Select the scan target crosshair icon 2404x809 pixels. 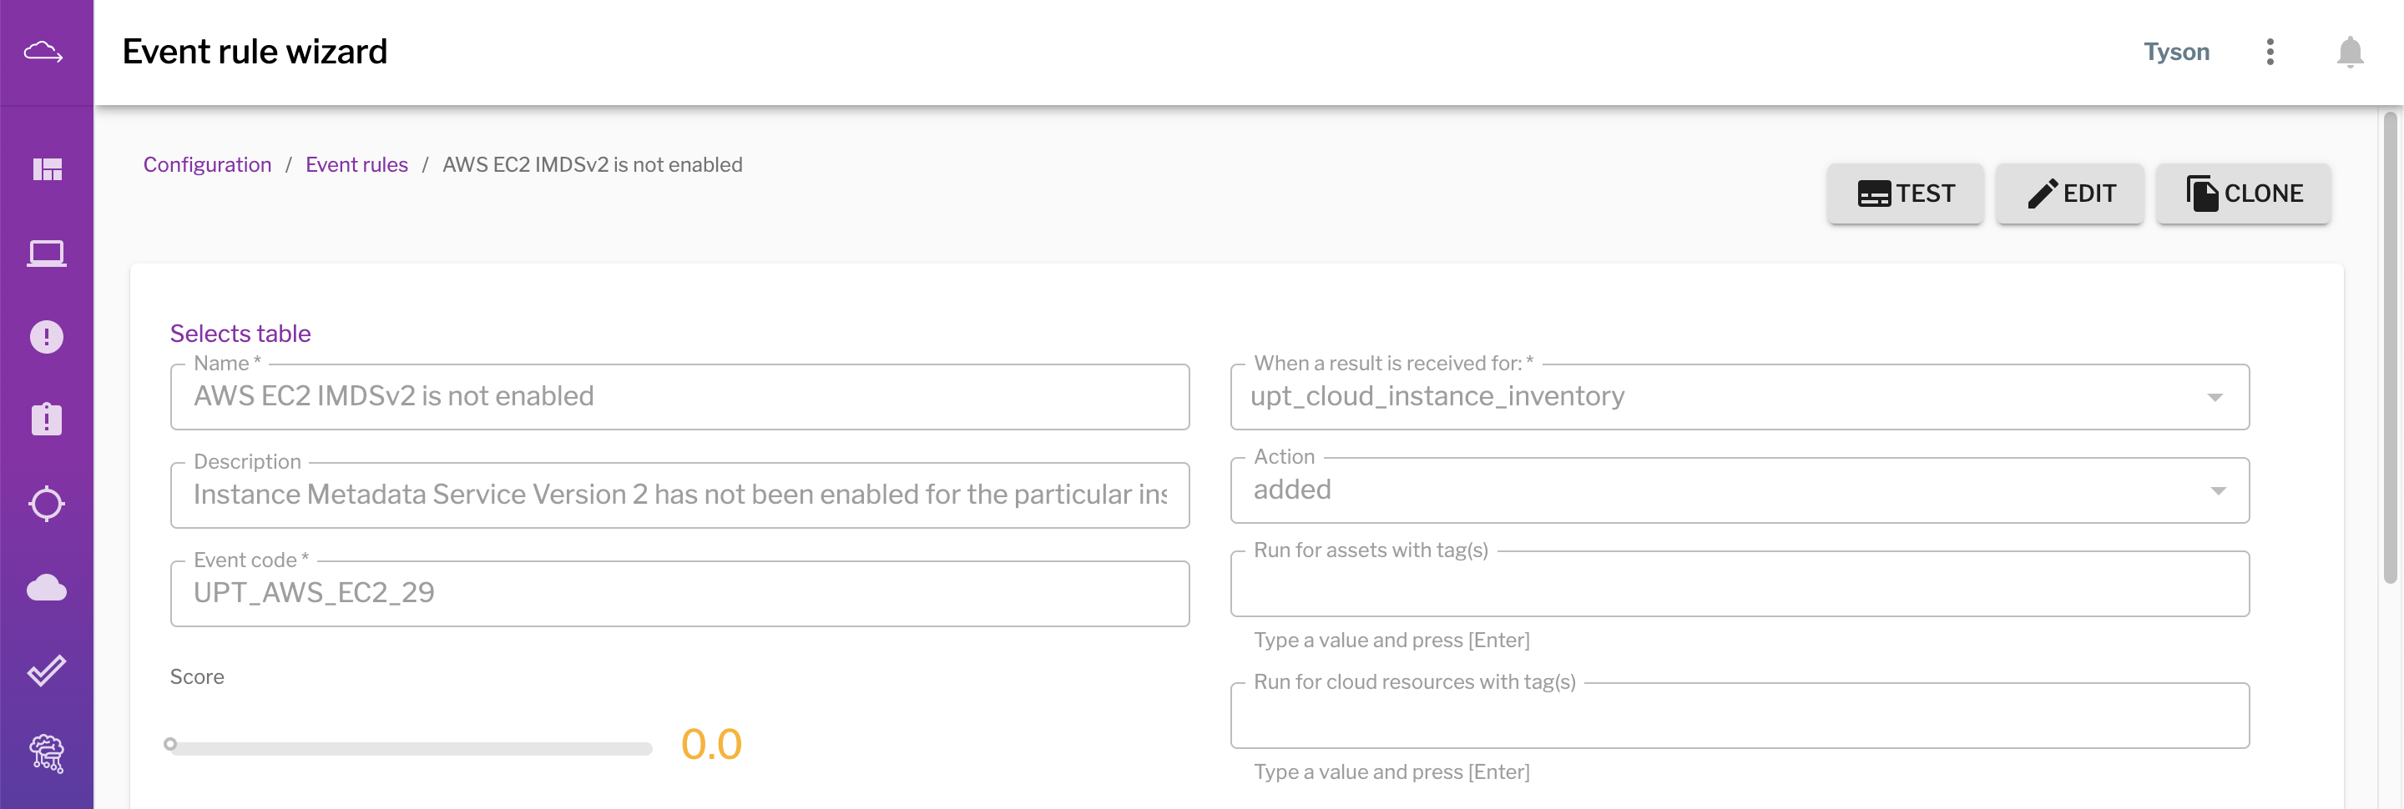47,503
